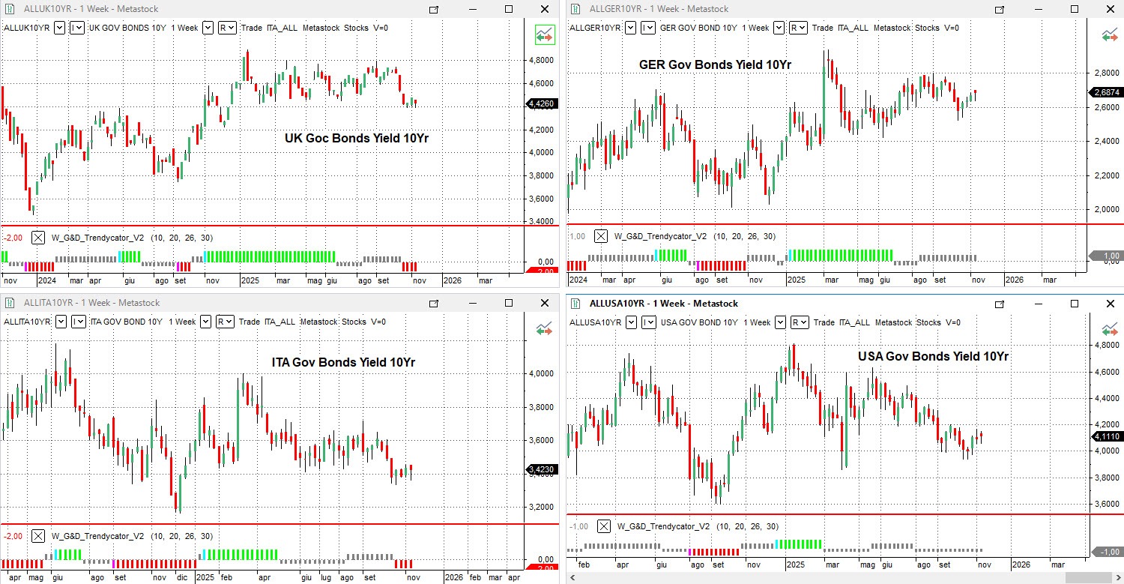
Task: Pop out the ALLUSA10YR chart window
Action: coord(999,304)
